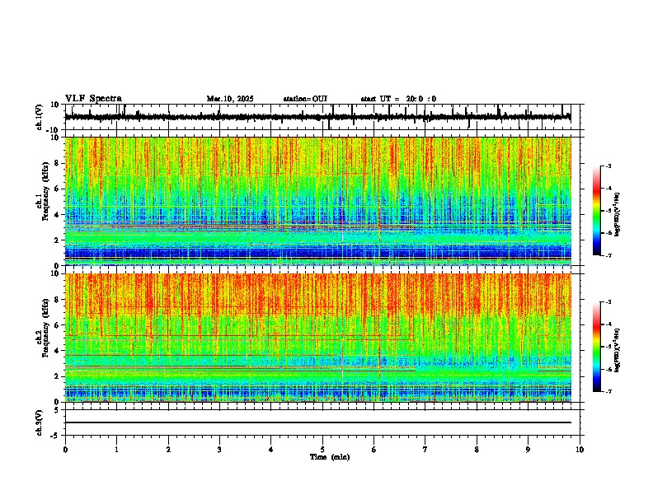Click the "0" tick on the time axis
Screen dimensions: 653x504
pyautogui.click(x=65, y=450)
